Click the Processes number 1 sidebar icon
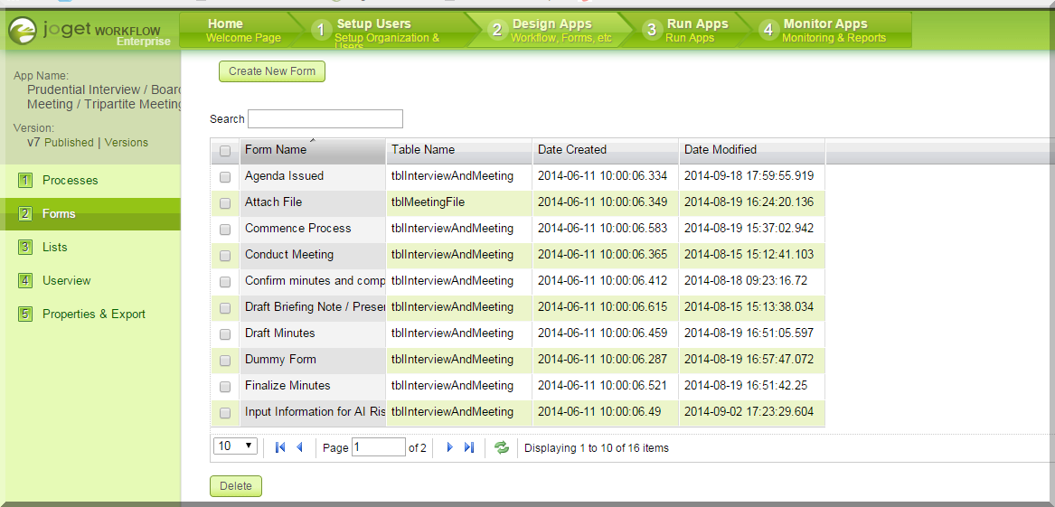The width and height of the screenshot is (1055, 507). tap(25, 181)
